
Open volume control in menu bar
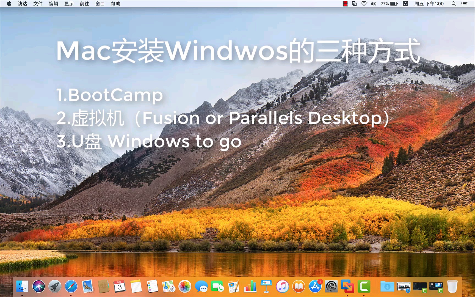(373, 4)
